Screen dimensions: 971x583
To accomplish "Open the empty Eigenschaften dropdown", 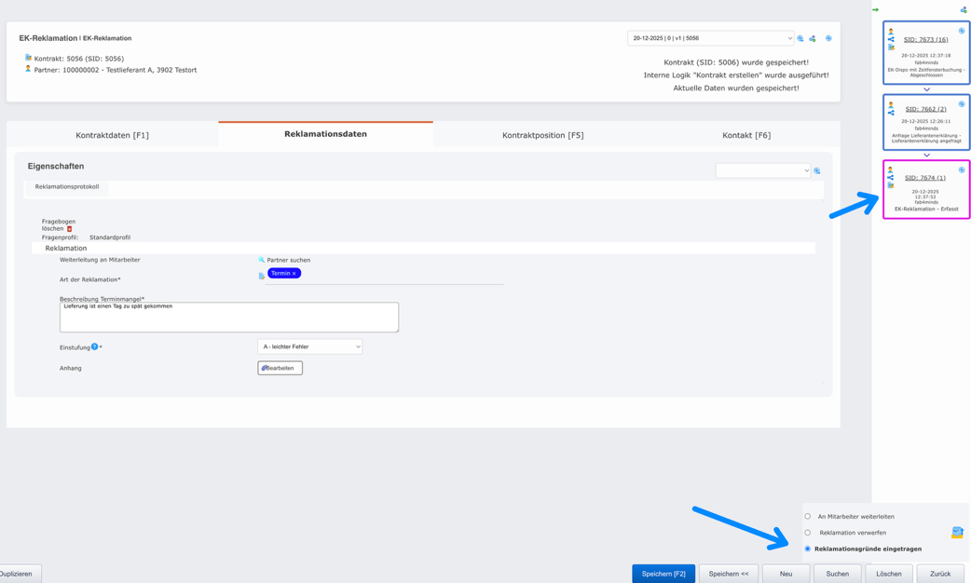I will tap(762, 170).
